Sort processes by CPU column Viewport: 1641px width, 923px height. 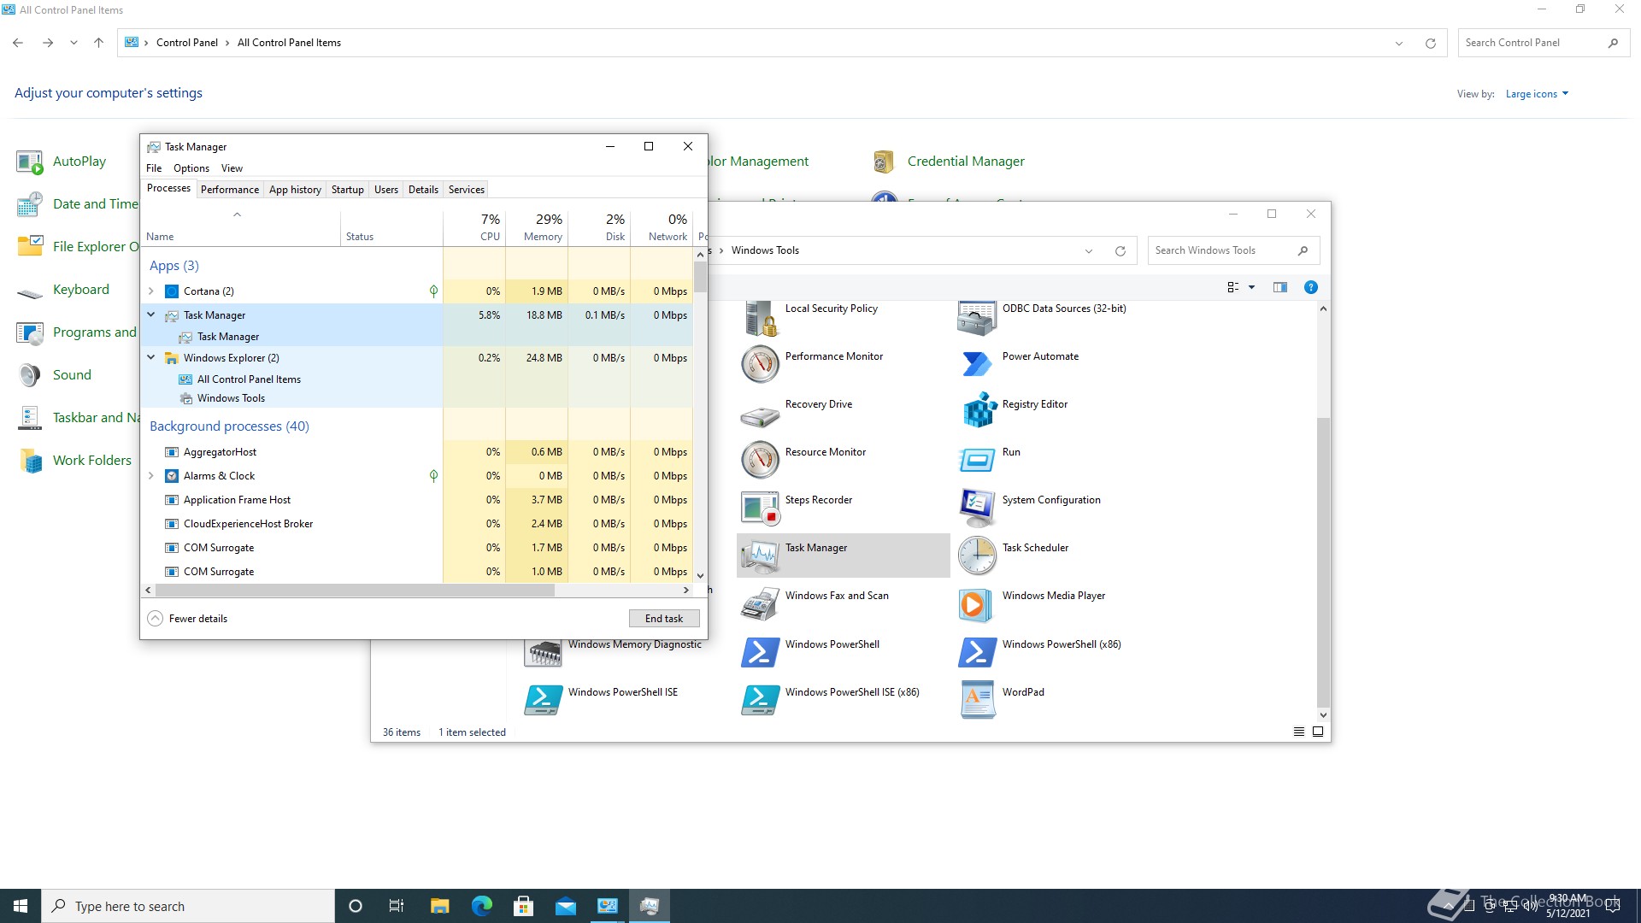click(x=474, y=227)
